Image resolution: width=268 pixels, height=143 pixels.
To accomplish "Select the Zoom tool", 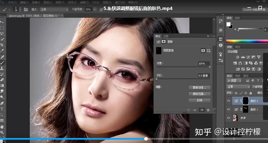I will pyautogui.click(x=2, y=132).
